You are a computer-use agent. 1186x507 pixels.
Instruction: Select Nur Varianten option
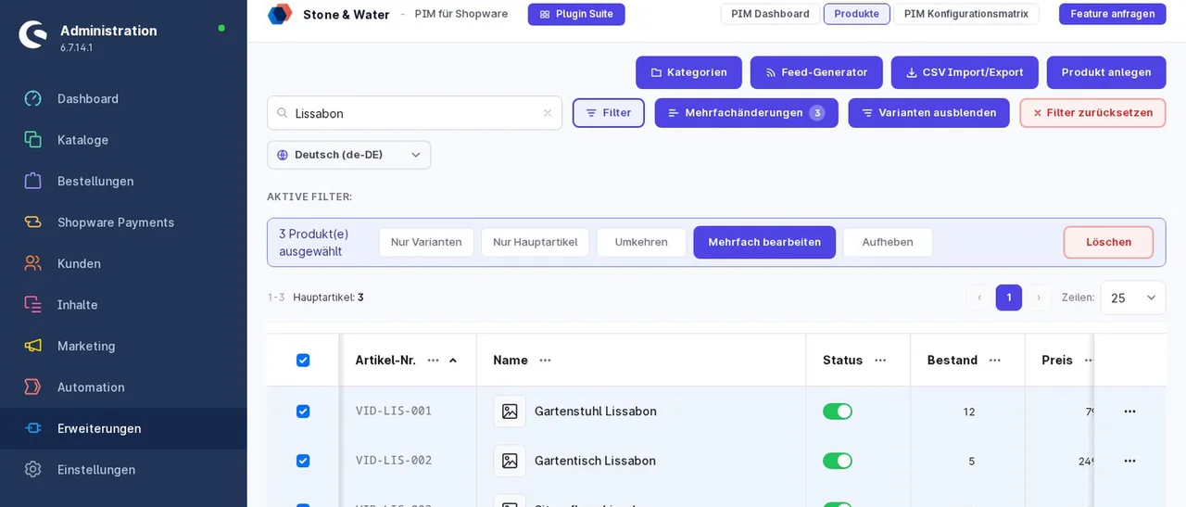pyautogui.click(x=426, y=242)
